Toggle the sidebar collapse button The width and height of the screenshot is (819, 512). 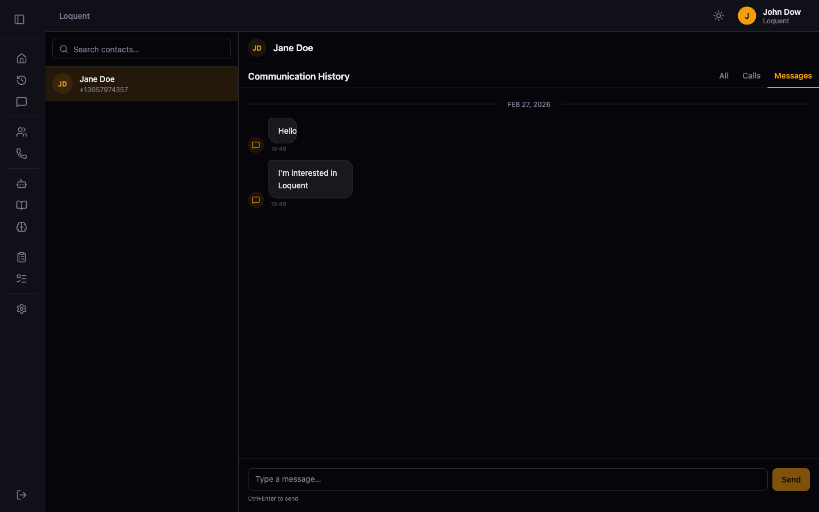[19, 19]
